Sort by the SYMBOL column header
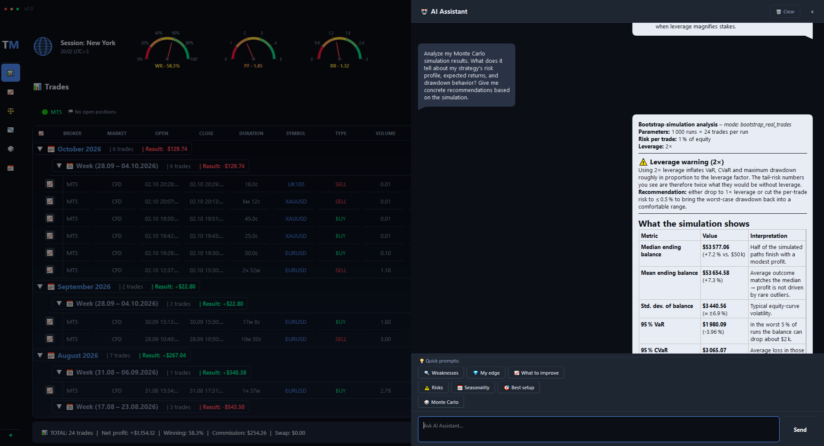 pos(296,133)
